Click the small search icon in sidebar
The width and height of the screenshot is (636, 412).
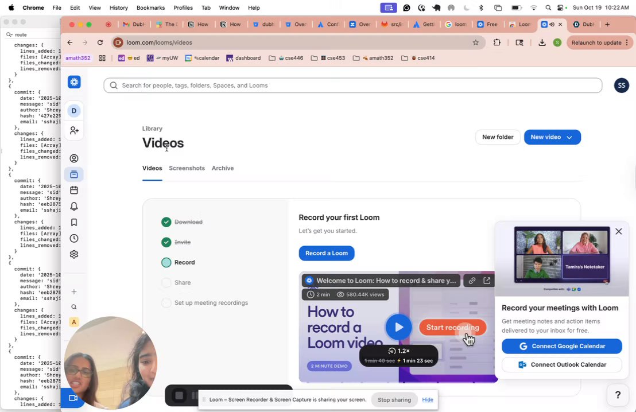click(x=74, y=307)
